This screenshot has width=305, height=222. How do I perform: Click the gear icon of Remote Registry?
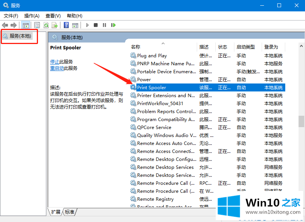(133, 199)
